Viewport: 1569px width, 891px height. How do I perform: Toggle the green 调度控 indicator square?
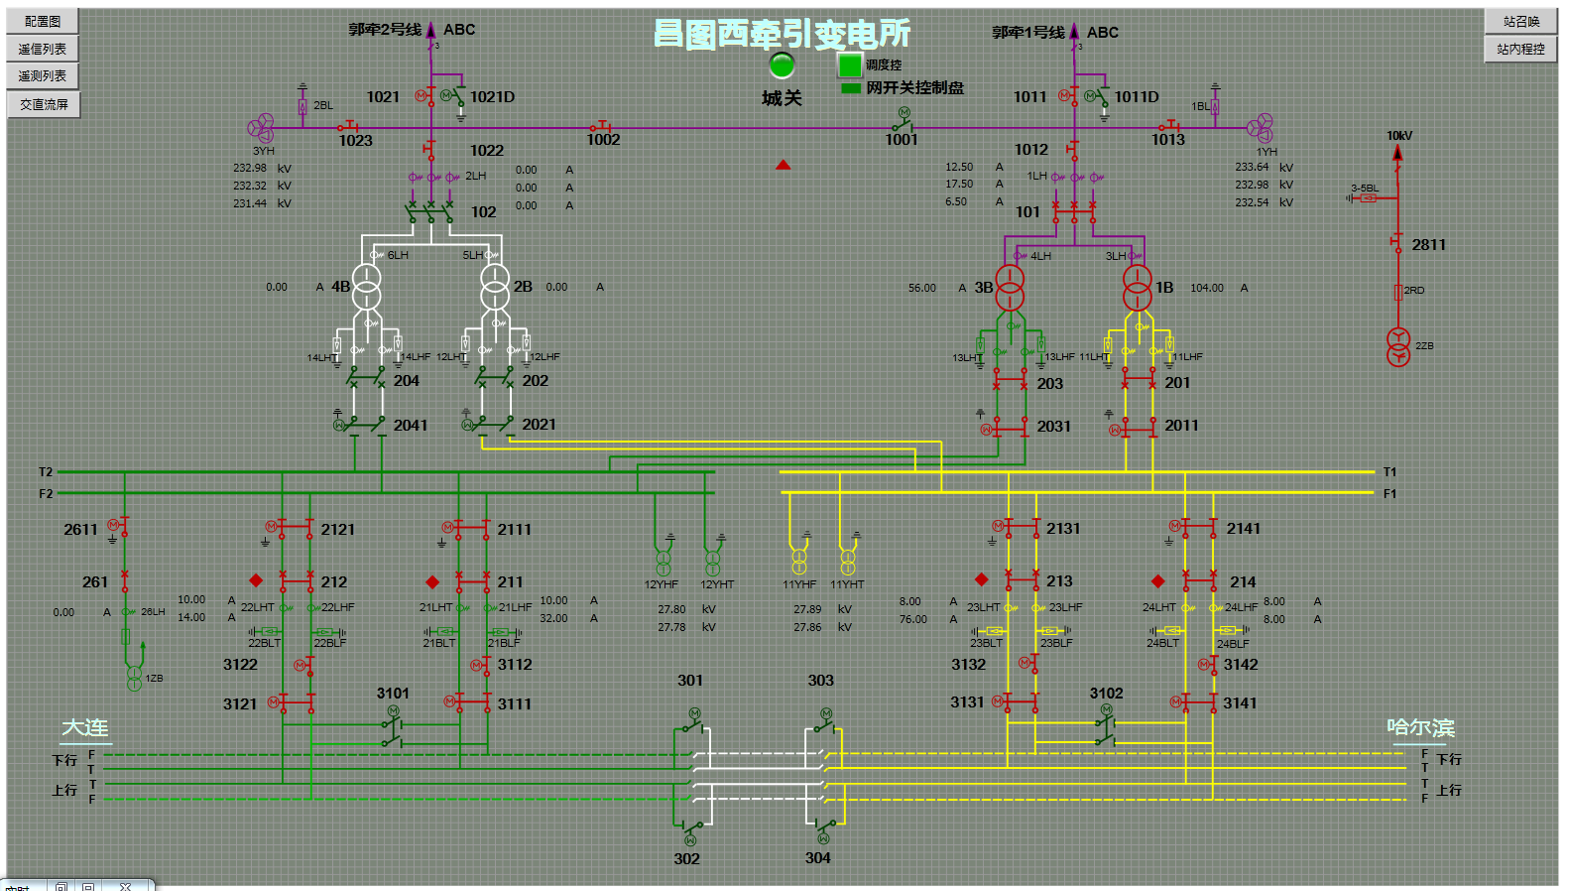pos(850,65)
